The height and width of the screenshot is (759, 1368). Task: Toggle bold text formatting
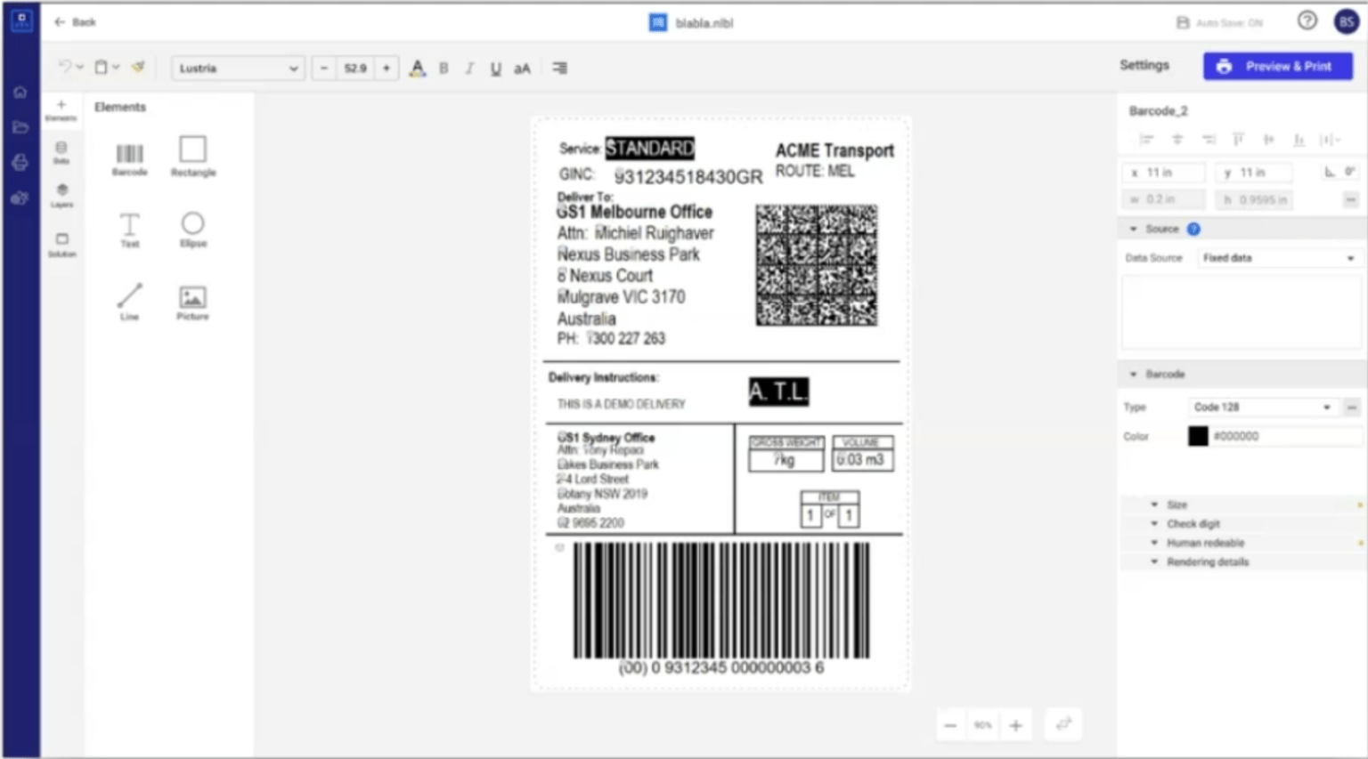coord(443,68)
